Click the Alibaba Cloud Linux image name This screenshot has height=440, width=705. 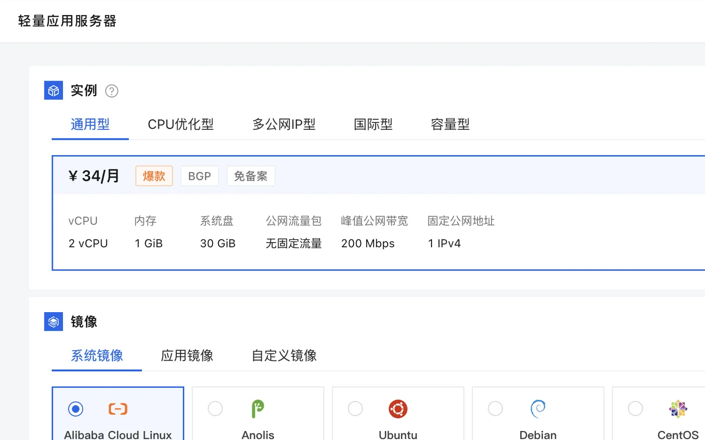coord(118,435)
